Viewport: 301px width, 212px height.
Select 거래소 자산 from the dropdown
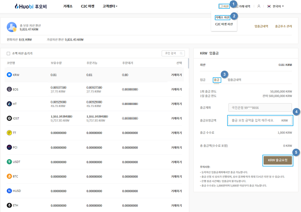click(x=222, y=17)
